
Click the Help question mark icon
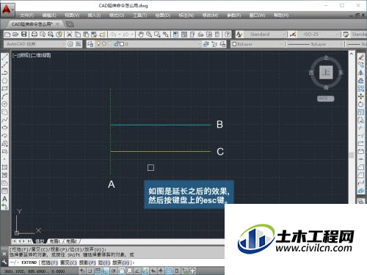pos(228,34)
